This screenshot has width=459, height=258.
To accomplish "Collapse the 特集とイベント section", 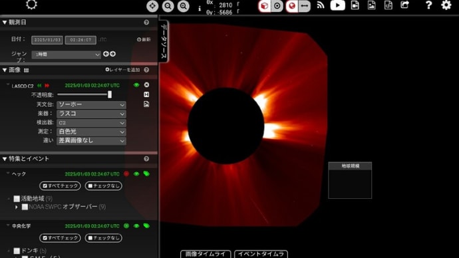I will click(5, 159).
